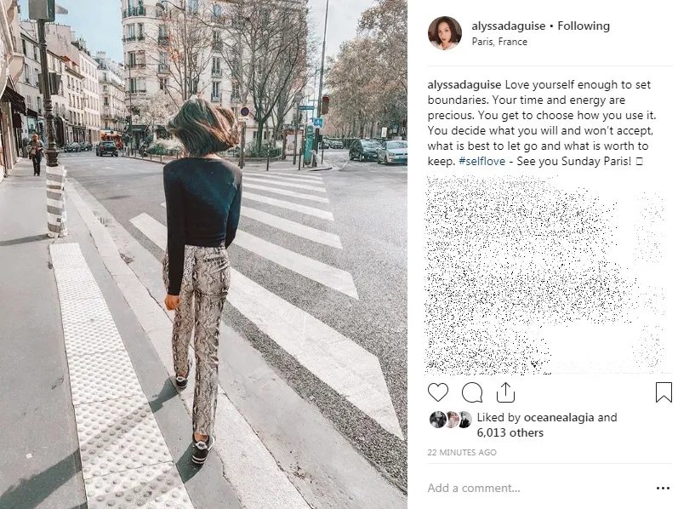678x509 pixels.
Task: Open the three-dots more options menu
Action: click(x=663, y=489)
